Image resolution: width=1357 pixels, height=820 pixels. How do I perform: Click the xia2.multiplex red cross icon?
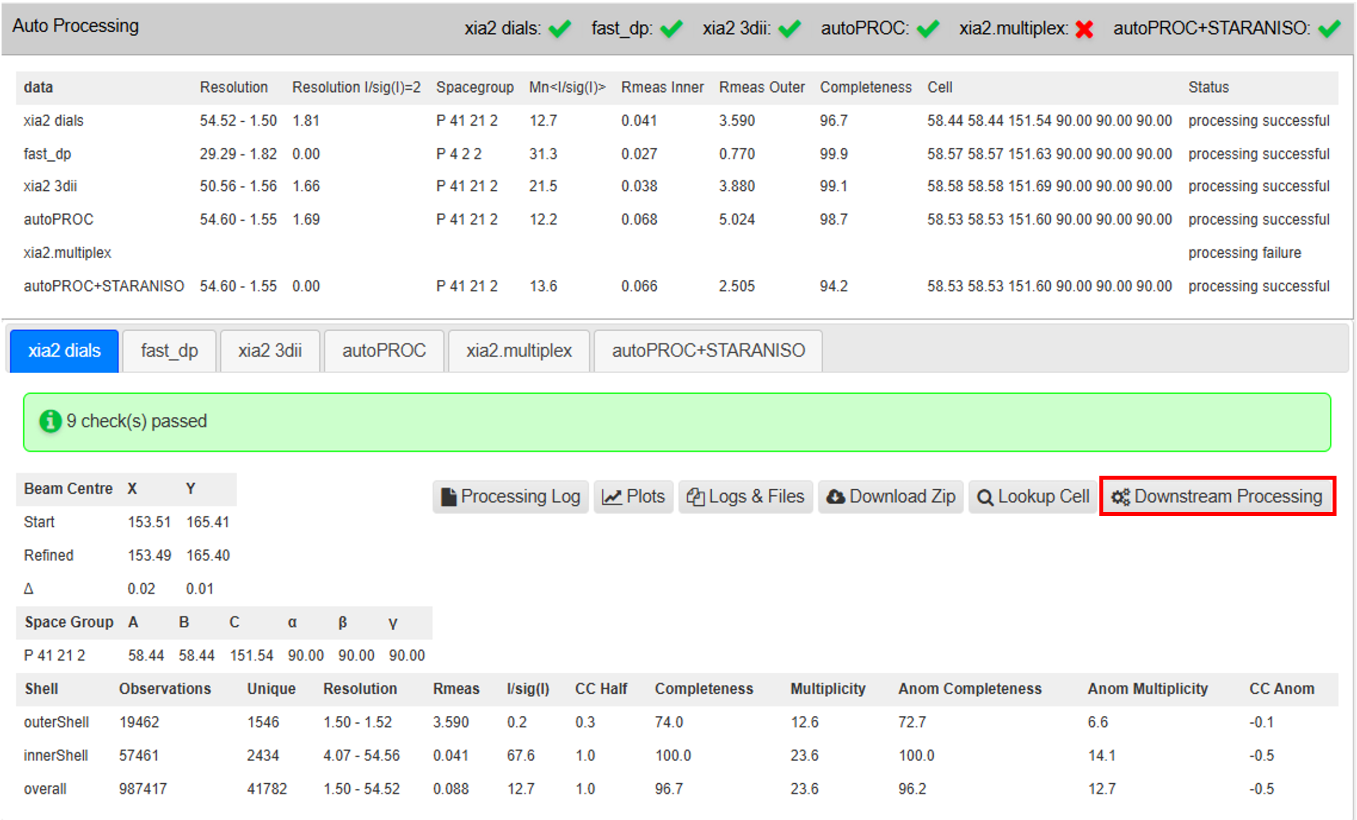tap(1084, 28)
